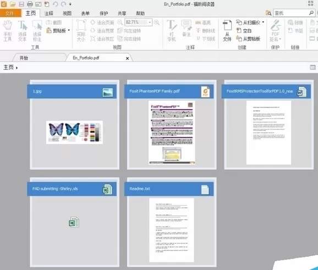318x270 pixels.
Task: Click the Undo arrow icon
Action: (x=55, y=4)
